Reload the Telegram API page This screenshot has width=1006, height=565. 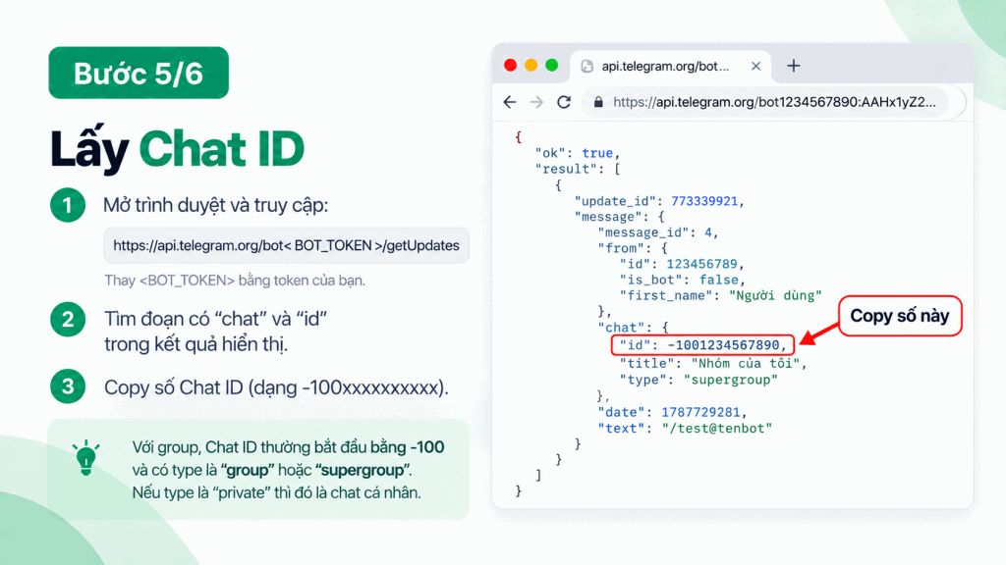click(x=564, y=102)
